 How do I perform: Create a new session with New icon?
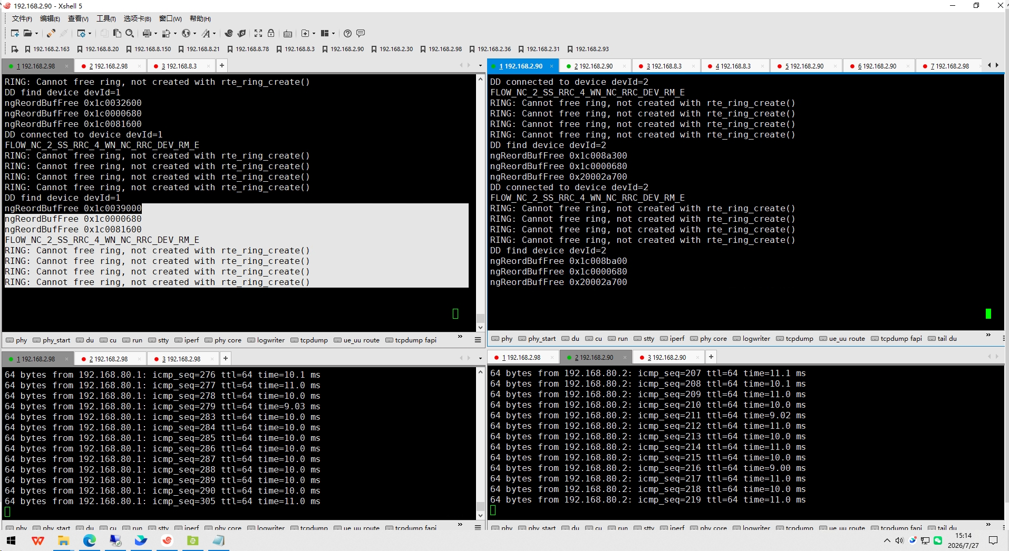coord(15,33)
